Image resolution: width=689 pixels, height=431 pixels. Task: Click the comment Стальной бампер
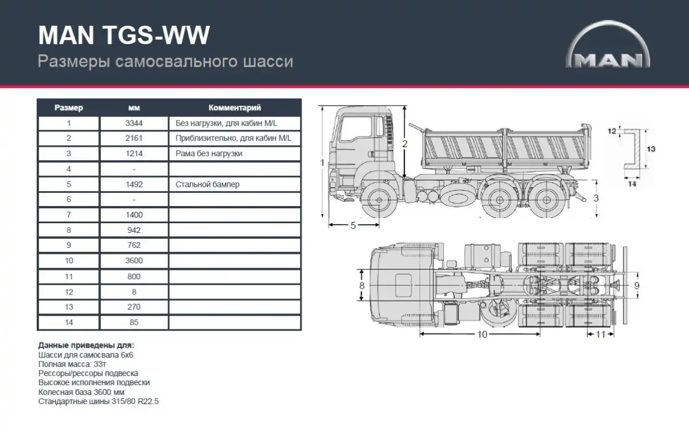pyautogui.click(x=207, y=185)
